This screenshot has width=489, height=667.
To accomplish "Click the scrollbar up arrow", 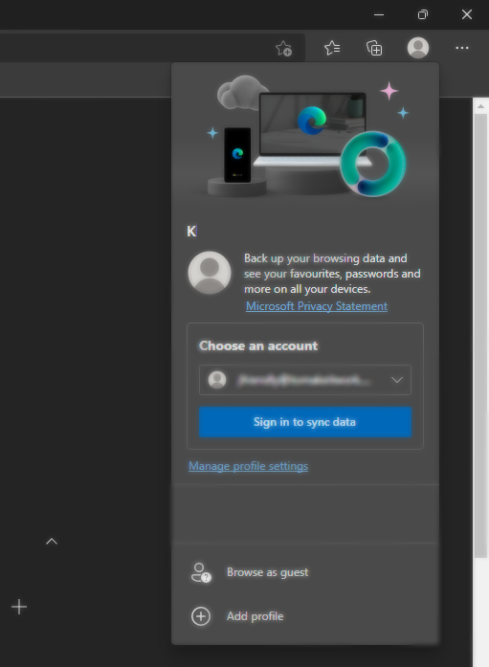I will pyautogui.click(x=481, y=106).
